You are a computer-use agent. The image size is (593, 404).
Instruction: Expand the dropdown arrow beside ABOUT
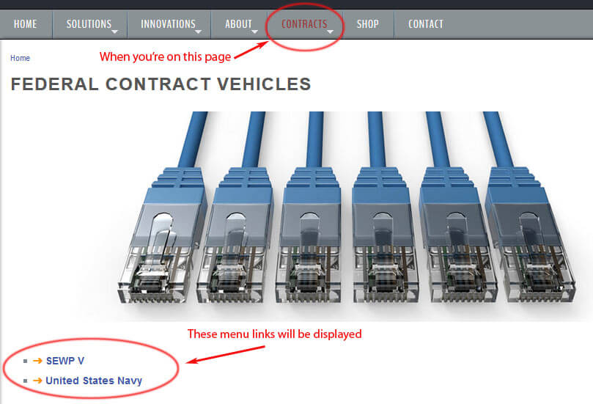pyautogui.click(x=254, y=32)
